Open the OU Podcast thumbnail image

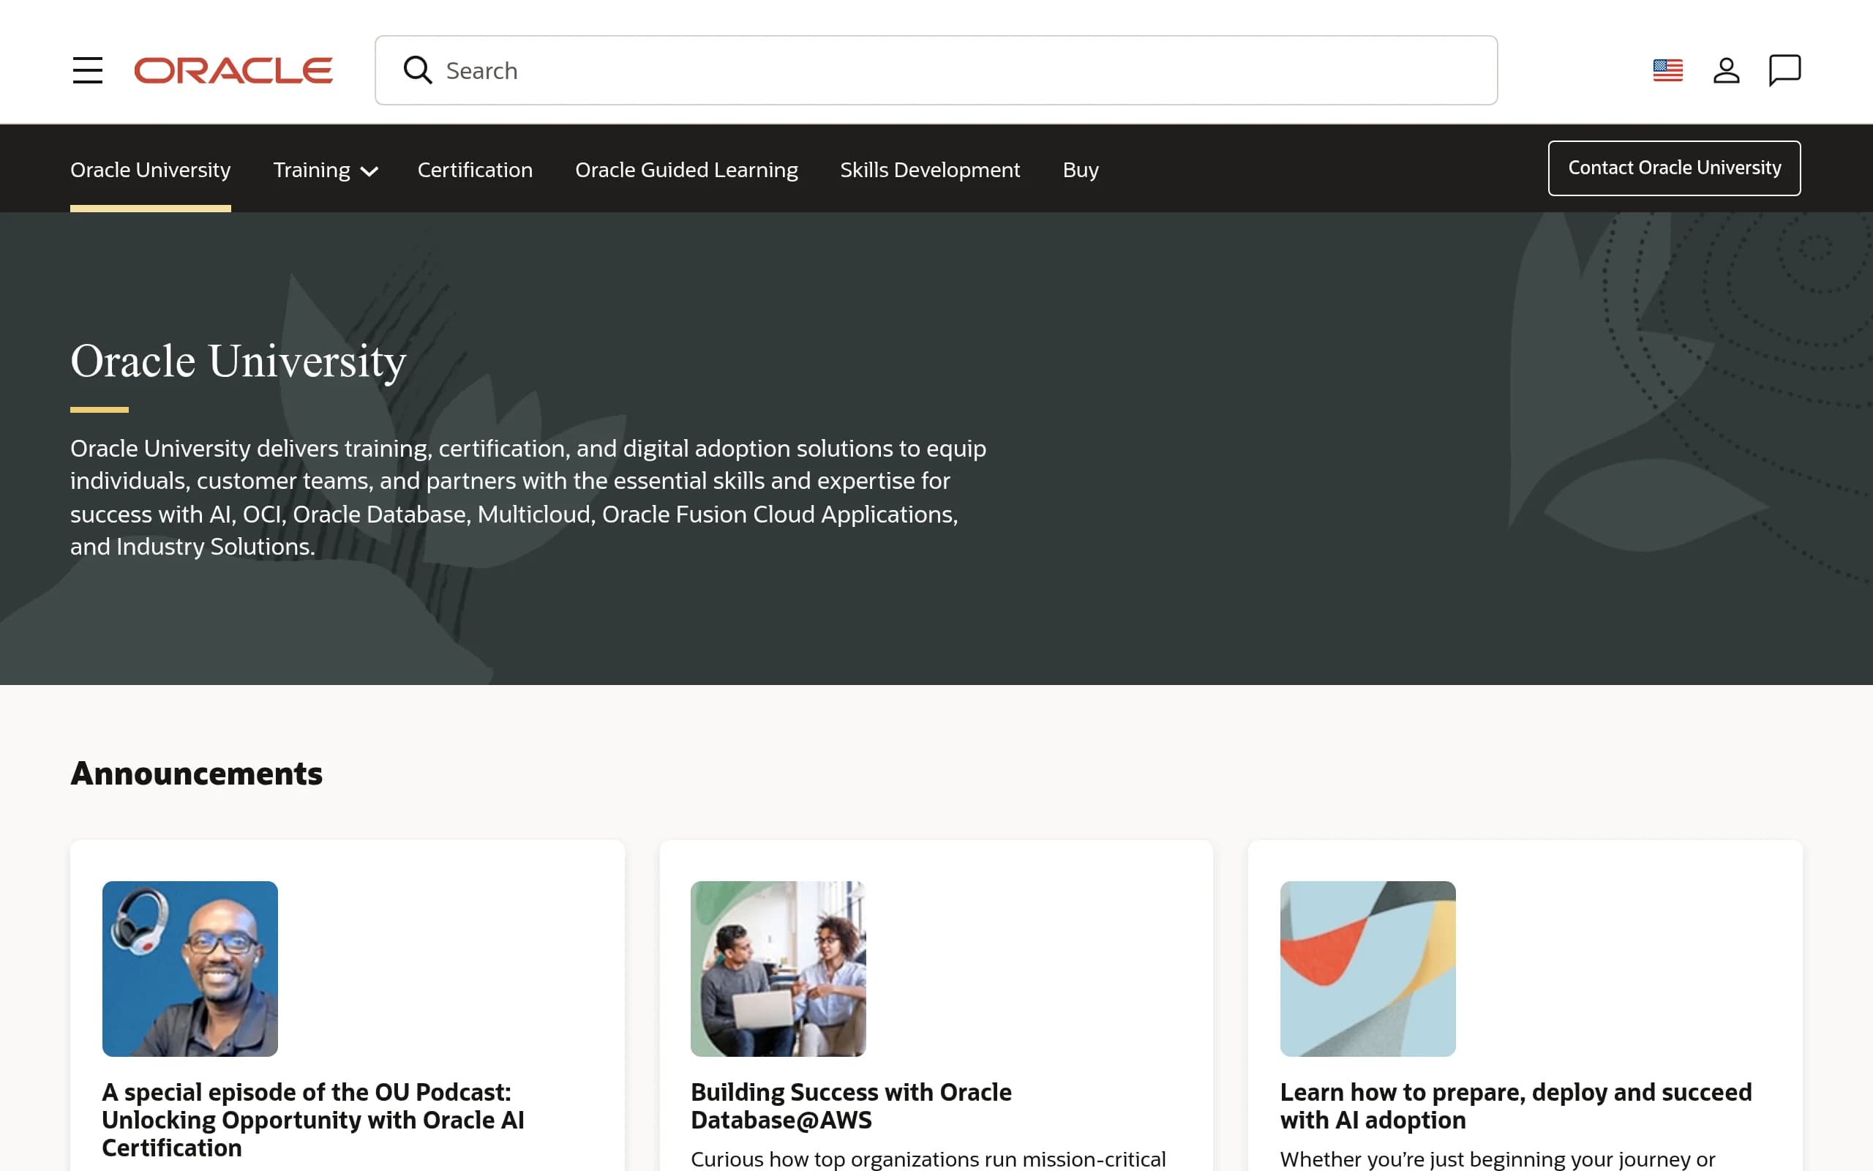tap(189, 969)
